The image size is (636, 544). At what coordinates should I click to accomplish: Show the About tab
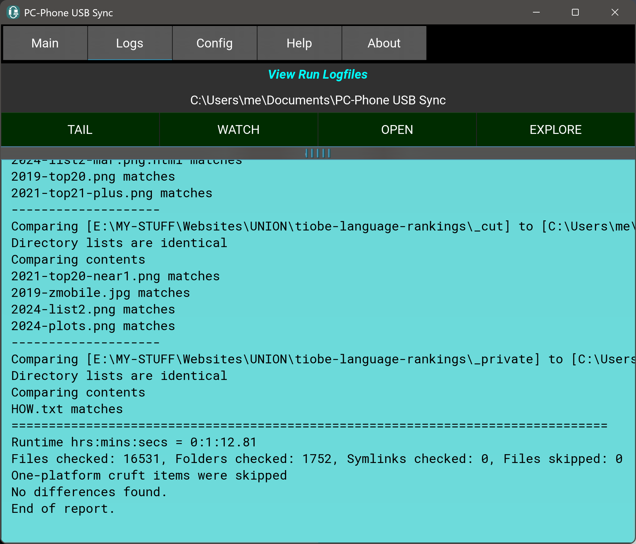pos(384,43)
